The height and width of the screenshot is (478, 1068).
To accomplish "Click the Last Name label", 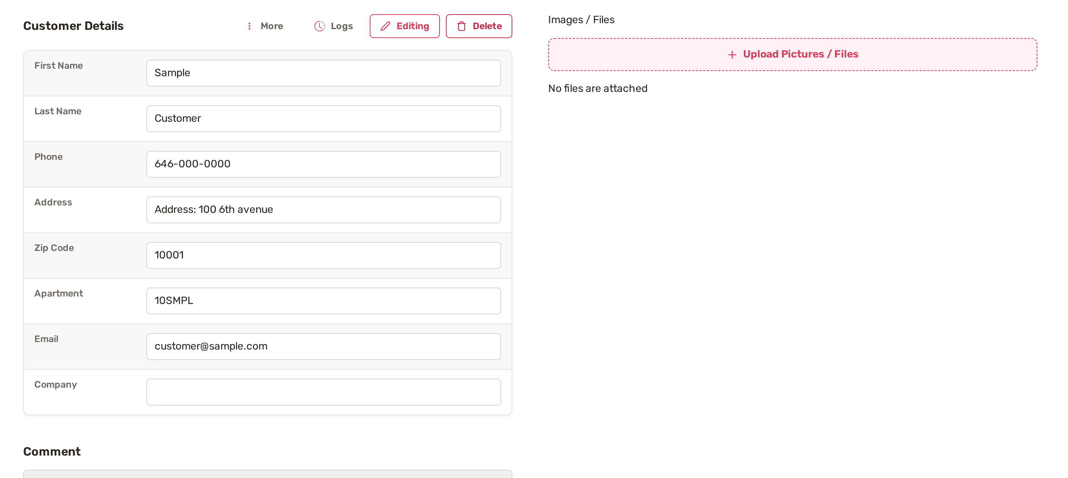I will pos(58,111).
